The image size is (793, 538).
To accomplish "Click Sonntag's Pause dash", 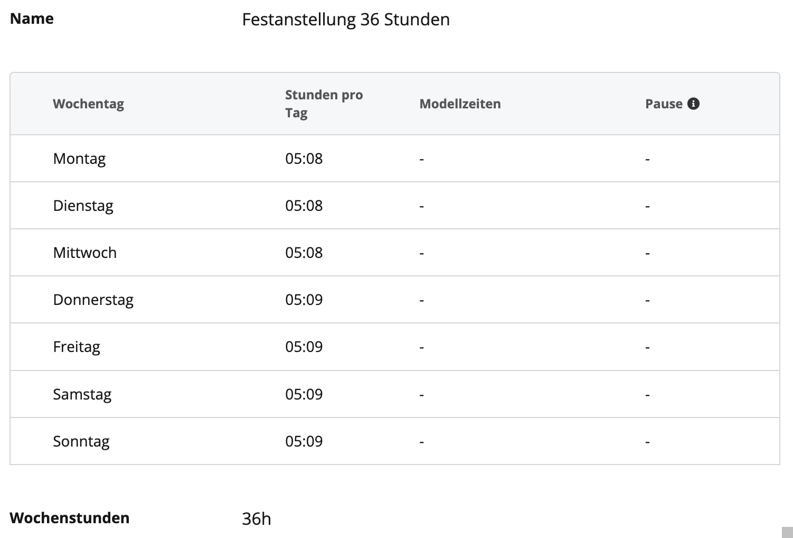I will point(647,442).
